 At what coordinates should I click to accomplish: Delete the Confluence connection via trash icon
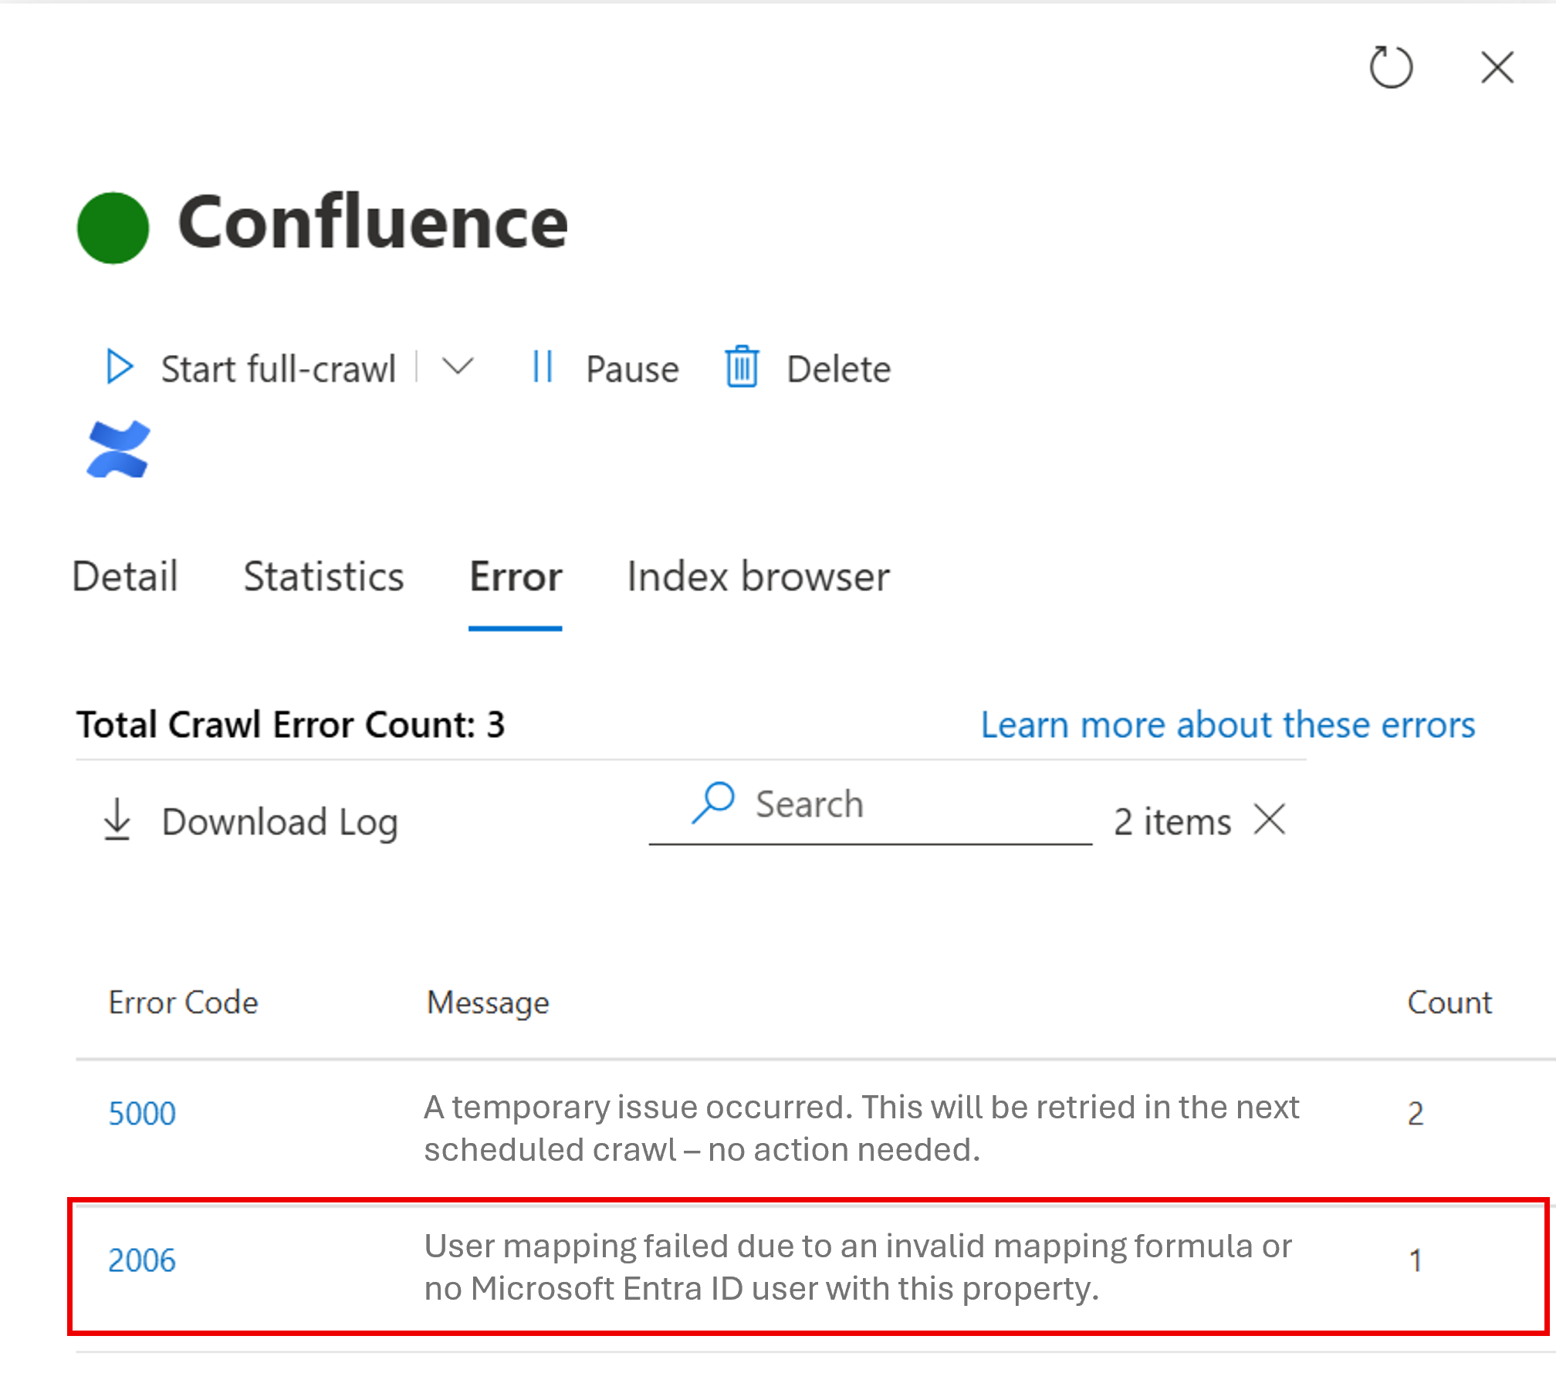click(742, 369)
